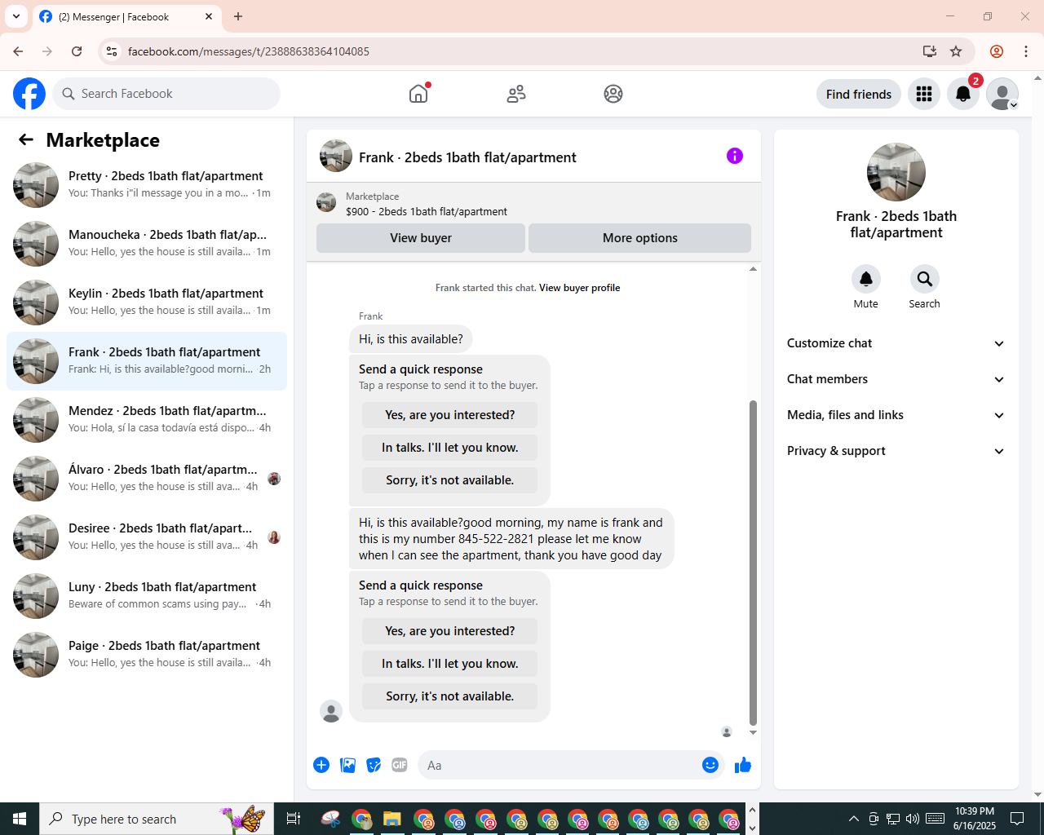Open the Frank listing thumbnail in right panel

pos(896,172)
